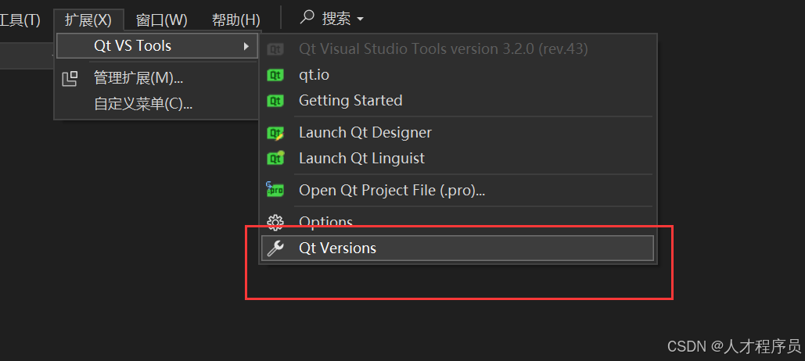Select Open Qt Project File (.pro)...

[x=391, y=190]
